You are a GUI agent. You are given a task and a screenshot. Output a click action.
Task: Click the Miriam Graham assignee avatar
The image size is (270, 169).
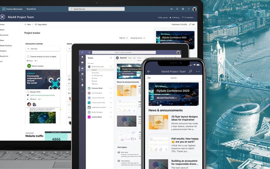tap(29, 66)
